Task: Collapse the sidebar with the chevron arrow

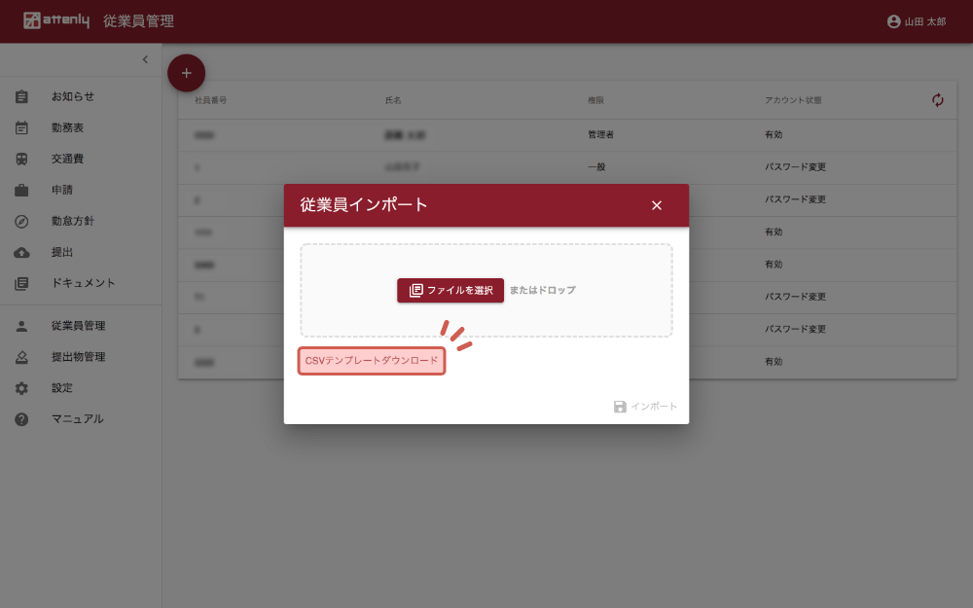Action: click(145, 59)
